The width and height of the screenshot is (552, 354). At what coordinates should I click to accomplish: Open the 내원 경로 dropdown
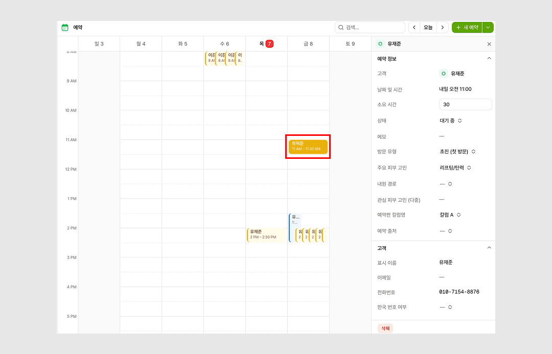point(446,184)
